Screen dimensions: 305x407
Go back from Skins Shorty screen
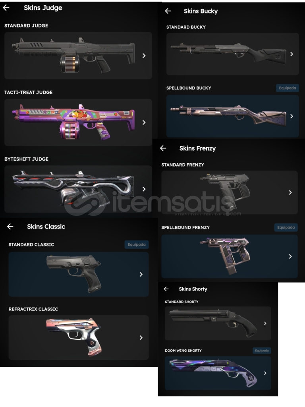tap(166, 289)
